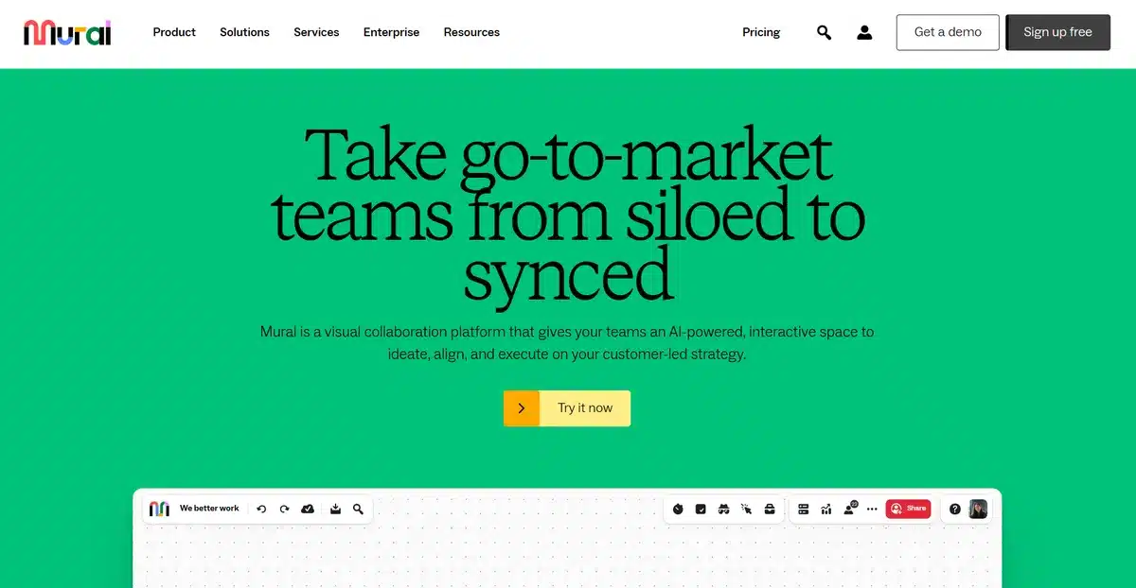The height and width of the screenshot is (588, 1136).
Task: Open the Enterprise menu
Action: tap(391, 32)
